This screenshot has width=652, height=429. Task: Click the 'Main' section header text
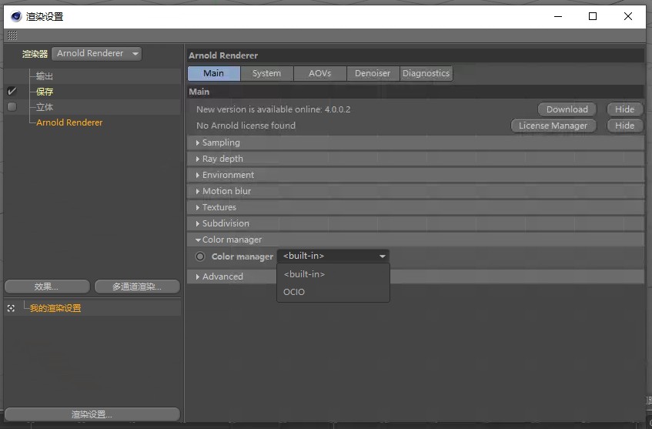[x=199, y=92]
